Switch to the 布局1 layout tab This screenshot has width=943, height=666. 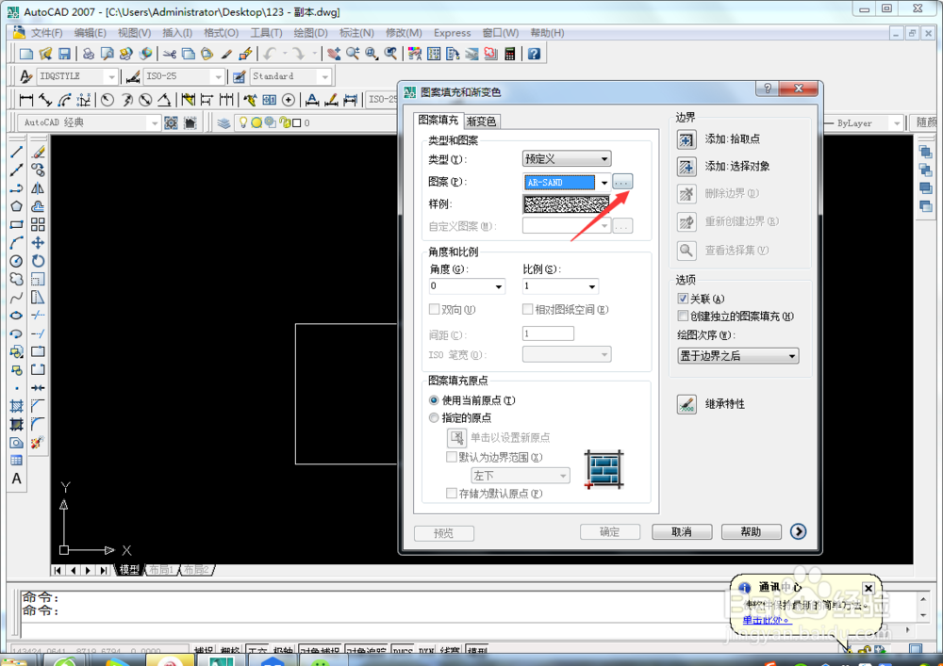click(161, 569)
